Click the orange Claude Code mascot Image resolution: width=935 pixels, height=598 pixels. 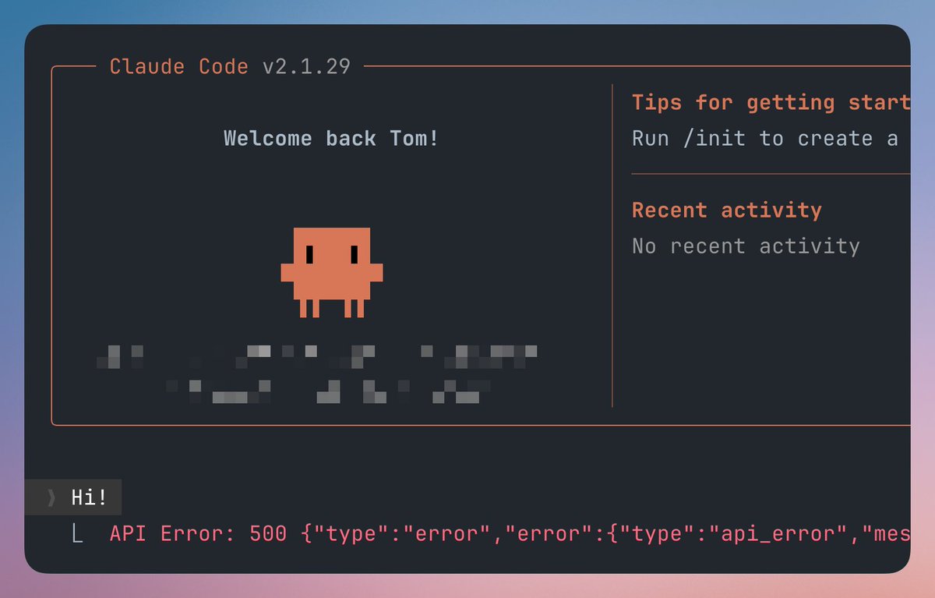[332, 273]
